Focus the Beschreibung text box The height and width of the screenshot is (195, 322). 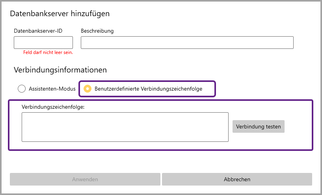tap(187, 43)
